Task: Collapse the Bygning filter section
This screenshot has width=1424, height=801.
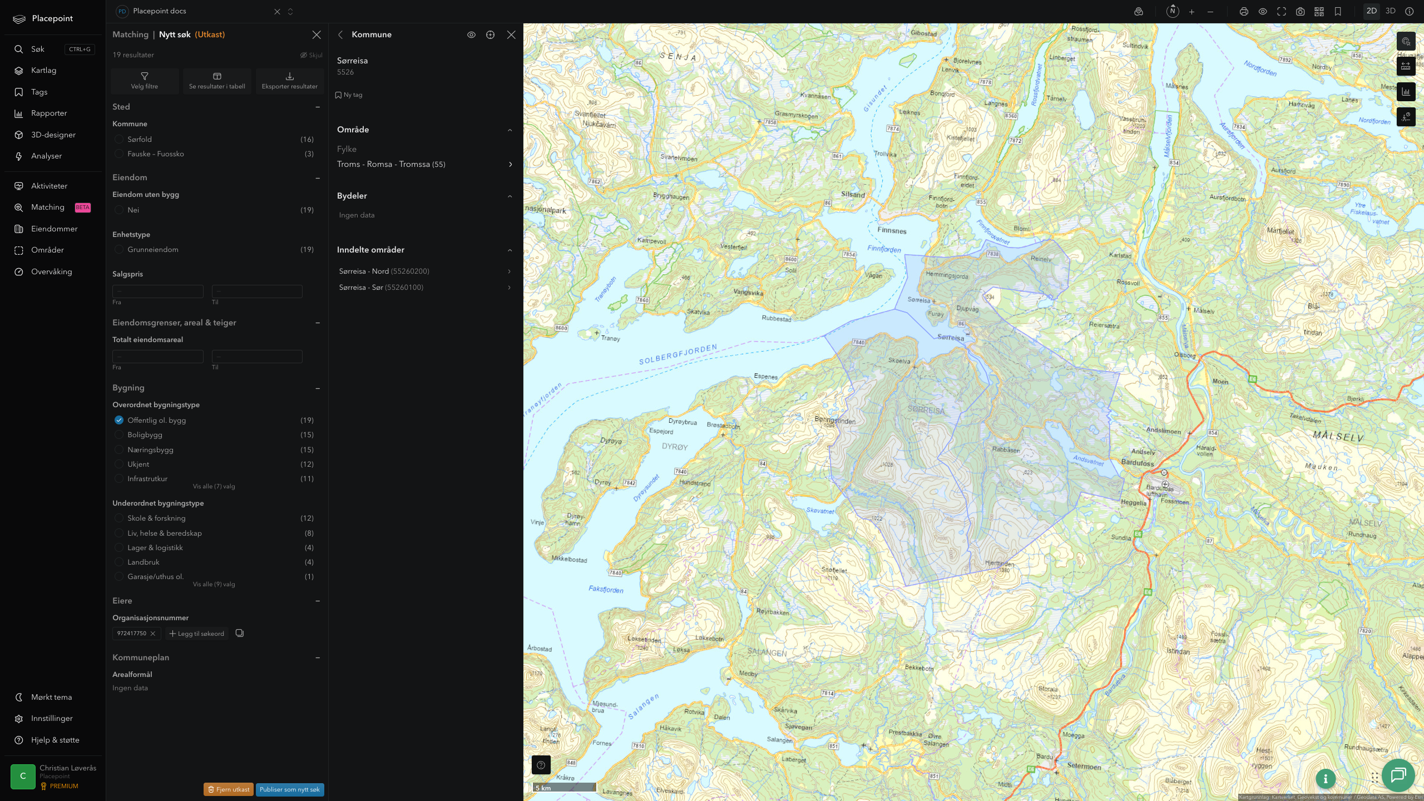Action: pyautogui.click(x=318, y=388)
